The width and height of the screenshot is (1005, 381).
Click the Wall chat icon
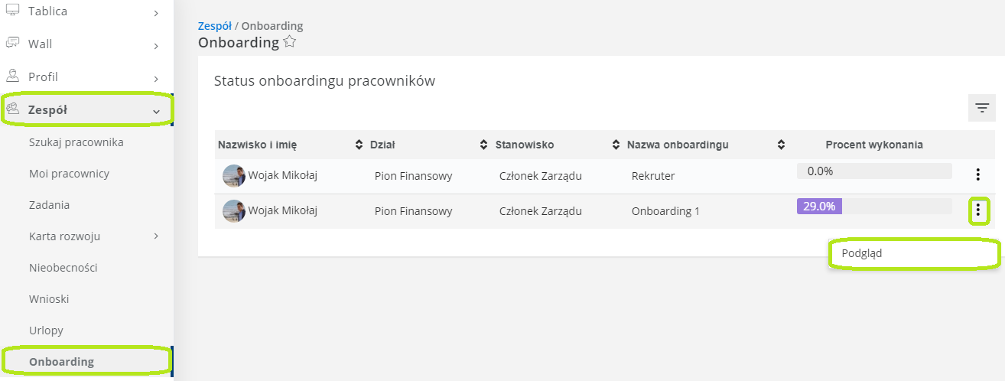tap(12, 43)
